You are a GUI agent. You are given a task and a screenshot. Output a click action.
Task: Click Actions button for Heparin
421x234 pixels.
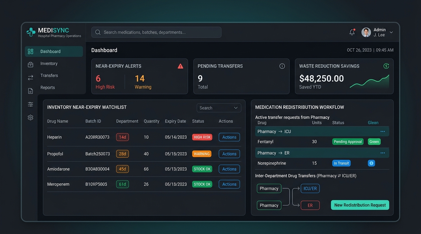coord(229,137)
